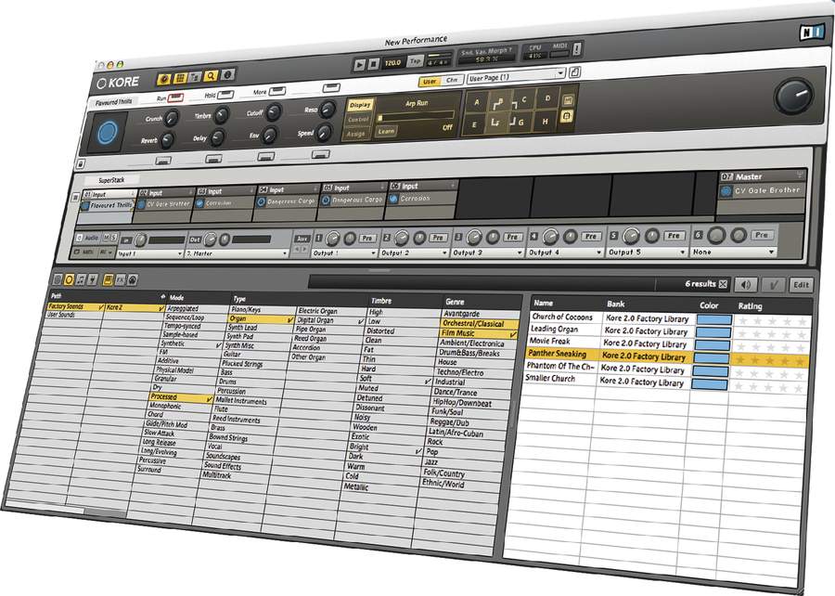835x596 pixels.
Task: Click the Cutoff knob
Action: (x=273, y=112)
